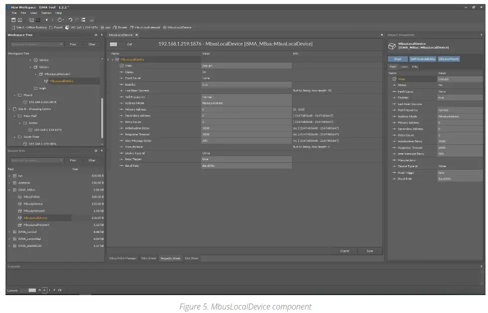Collapse the MbusLocalDevice row in property sheet
Viewport: 488px width, 313px height.
coord(113,59)
